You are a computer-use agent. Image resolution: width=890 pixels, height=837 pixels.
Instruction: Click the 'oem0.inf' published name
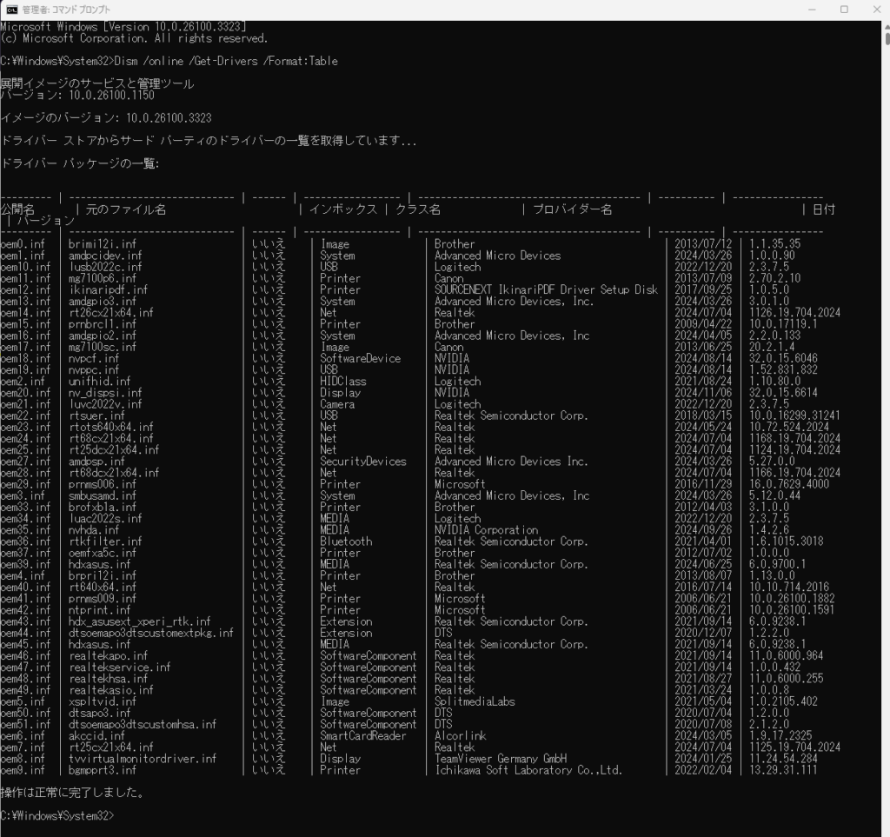coord(23,244)
